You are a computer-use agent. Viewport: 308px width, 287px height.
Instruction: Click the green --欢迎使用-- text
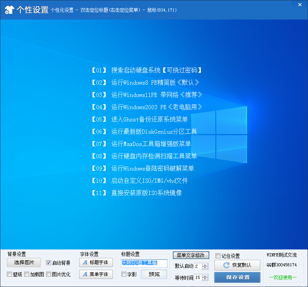[x=283, y=277]
